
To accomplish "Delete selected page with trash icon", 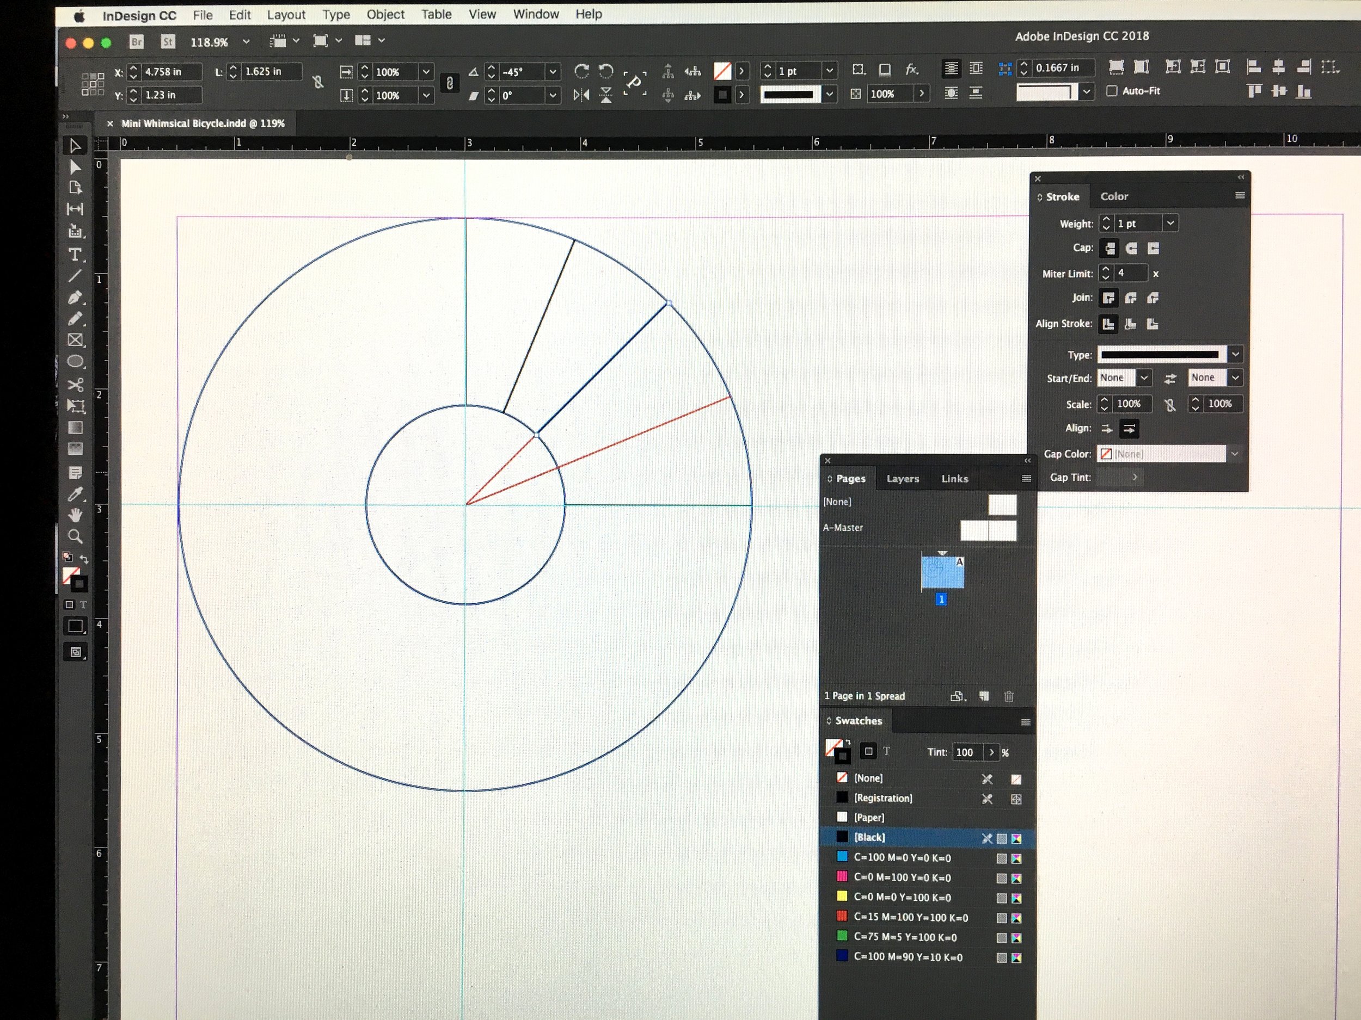I will click(1009, 696).
